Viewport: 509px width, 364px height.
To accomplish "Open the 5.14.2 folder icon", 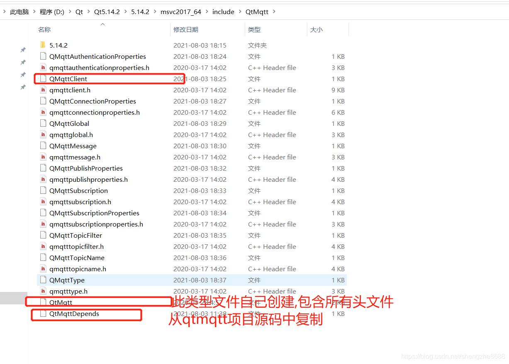I will point(43,45).
